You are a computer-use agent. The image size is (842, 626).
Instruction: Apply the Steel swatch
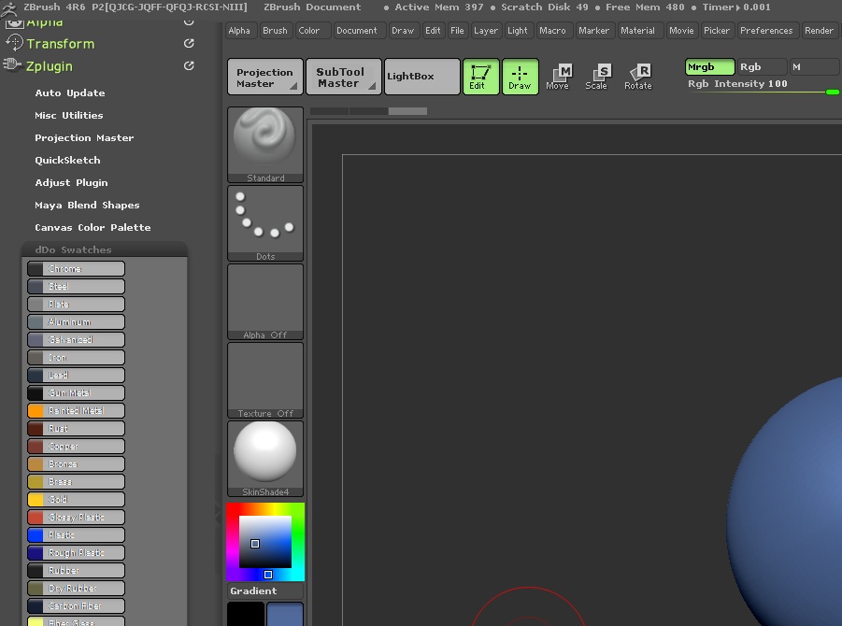pos(77,286)
